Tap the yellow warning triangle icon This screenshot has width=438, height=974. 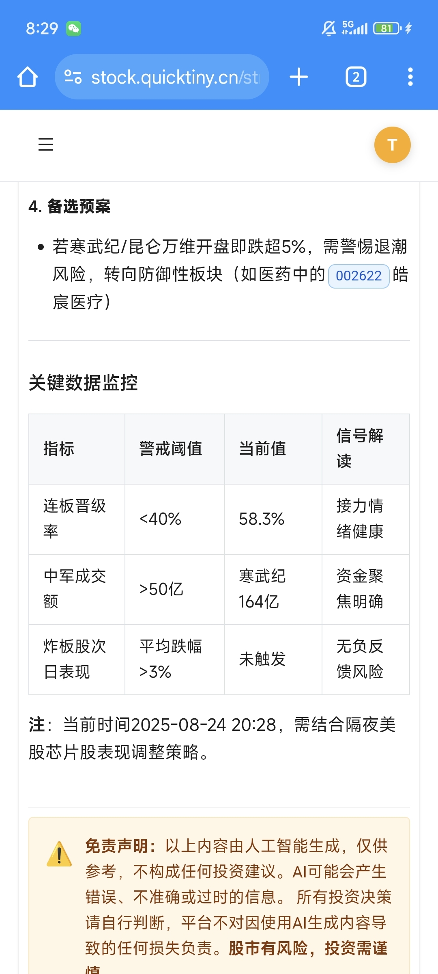tap(59, 854)
